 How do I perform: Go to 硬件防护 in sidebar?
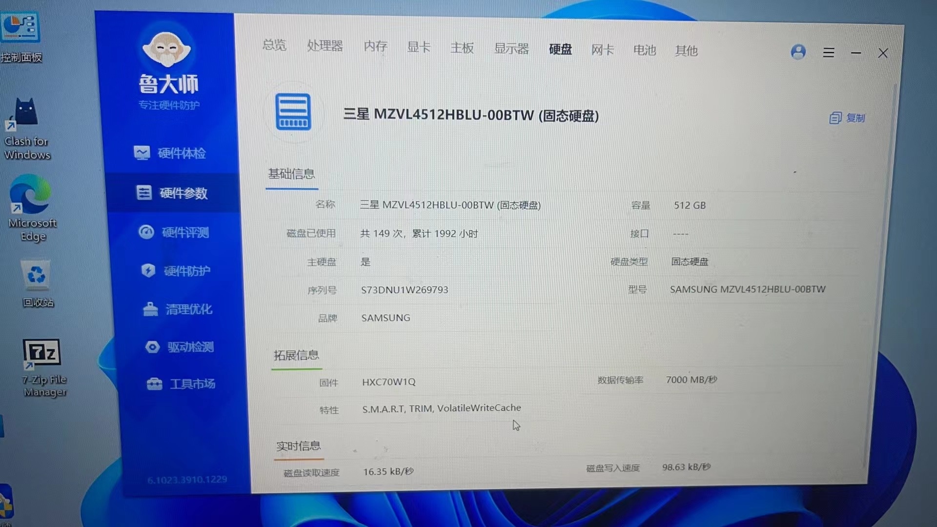[176, 271]
